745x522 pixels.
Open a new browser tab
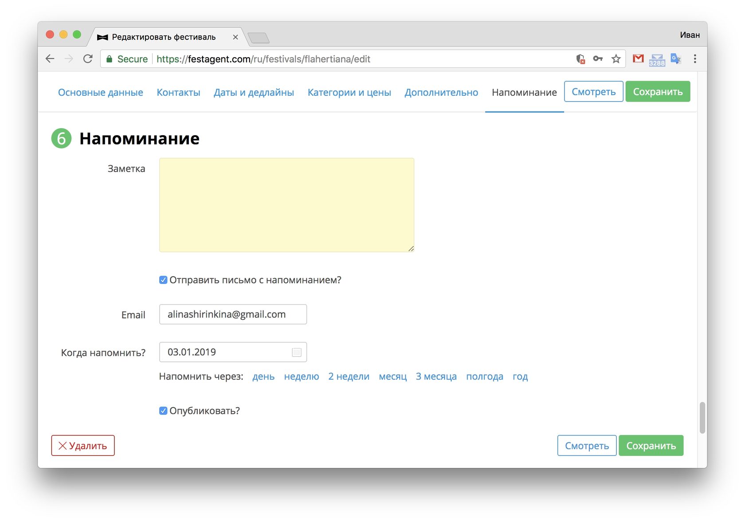(x=259, y=38)
